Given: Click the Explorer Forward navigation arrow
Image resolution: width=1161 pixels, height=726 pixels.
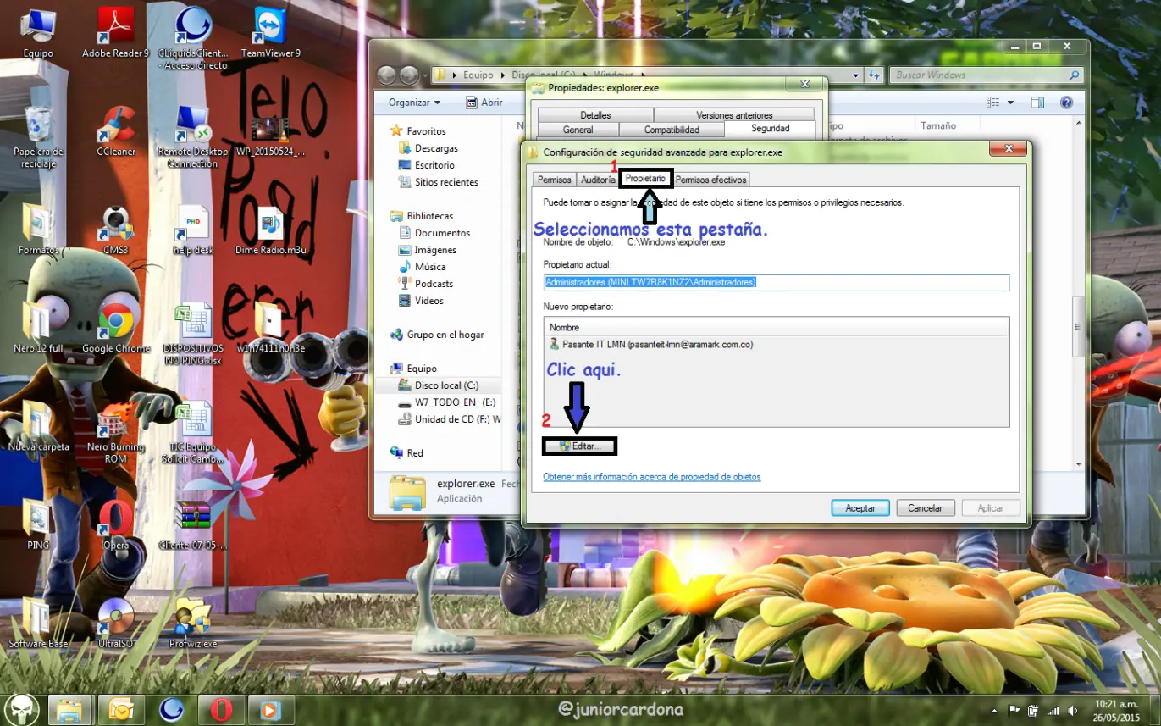Looking at the screenshot, I should coord(409,75).
